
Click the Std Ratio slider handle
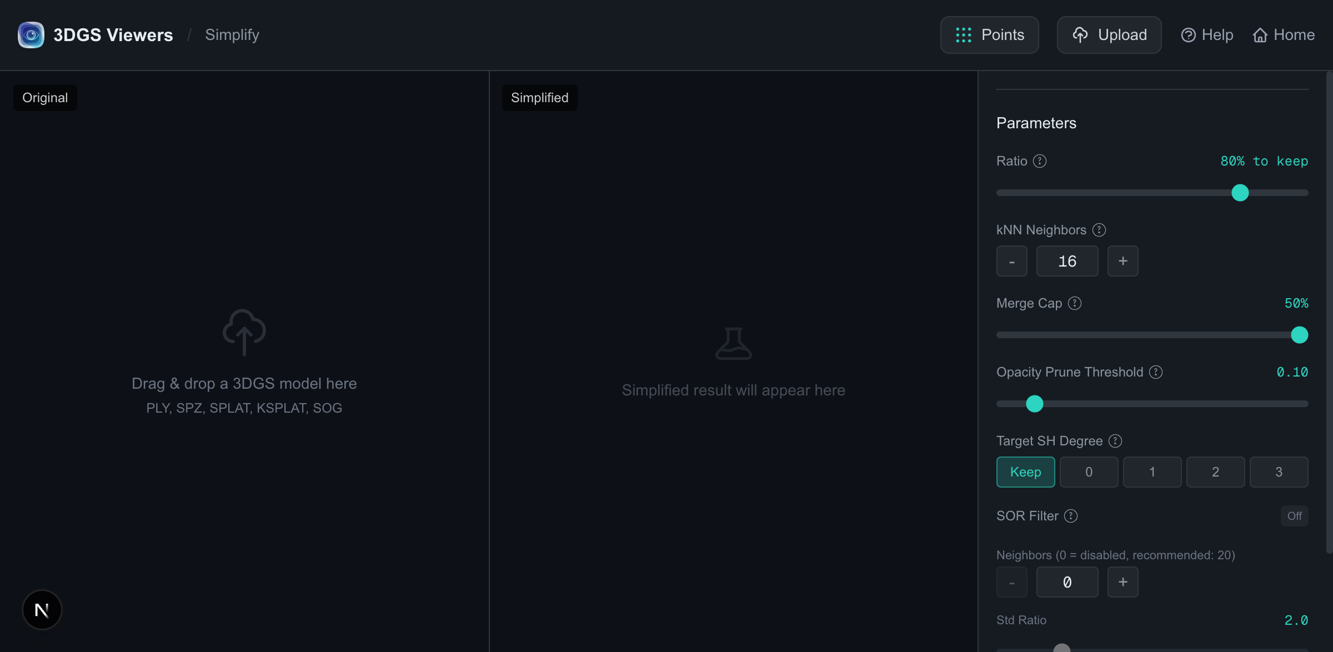[x=1062, y=648]
